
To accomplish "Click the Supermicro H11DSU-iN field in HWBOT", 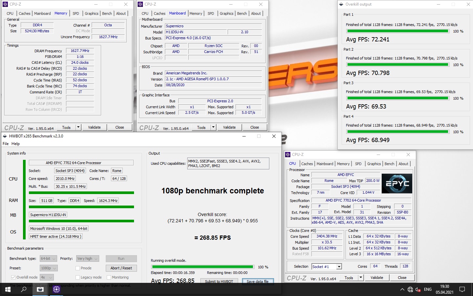I will click(x=48, y=215).
